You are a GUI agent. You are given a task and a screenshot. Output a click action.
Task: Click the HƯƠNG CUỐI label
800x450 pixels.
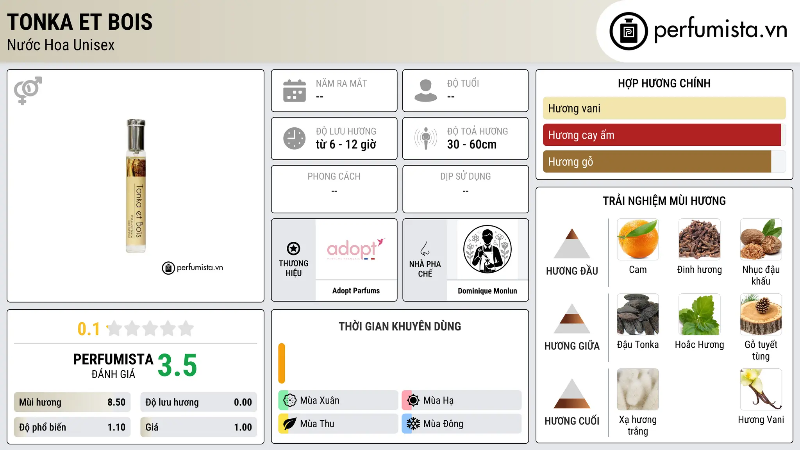[x=572, y=421]
